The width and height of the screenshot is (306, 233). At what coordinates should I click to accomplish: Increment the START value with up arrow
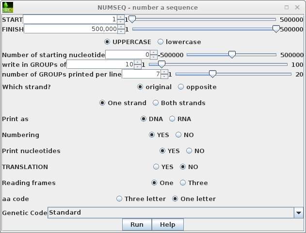(x=121, y=17)
